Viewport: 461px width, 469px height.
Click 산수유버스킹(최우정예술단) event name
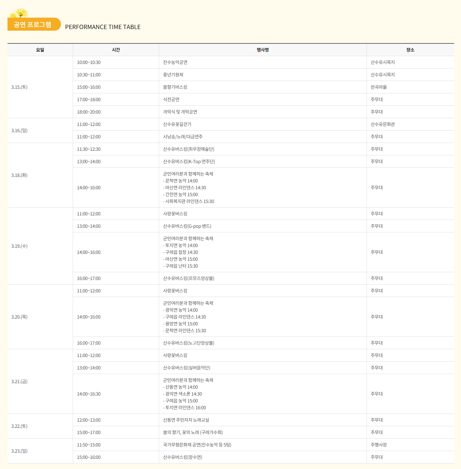click(x=188, y=149)
